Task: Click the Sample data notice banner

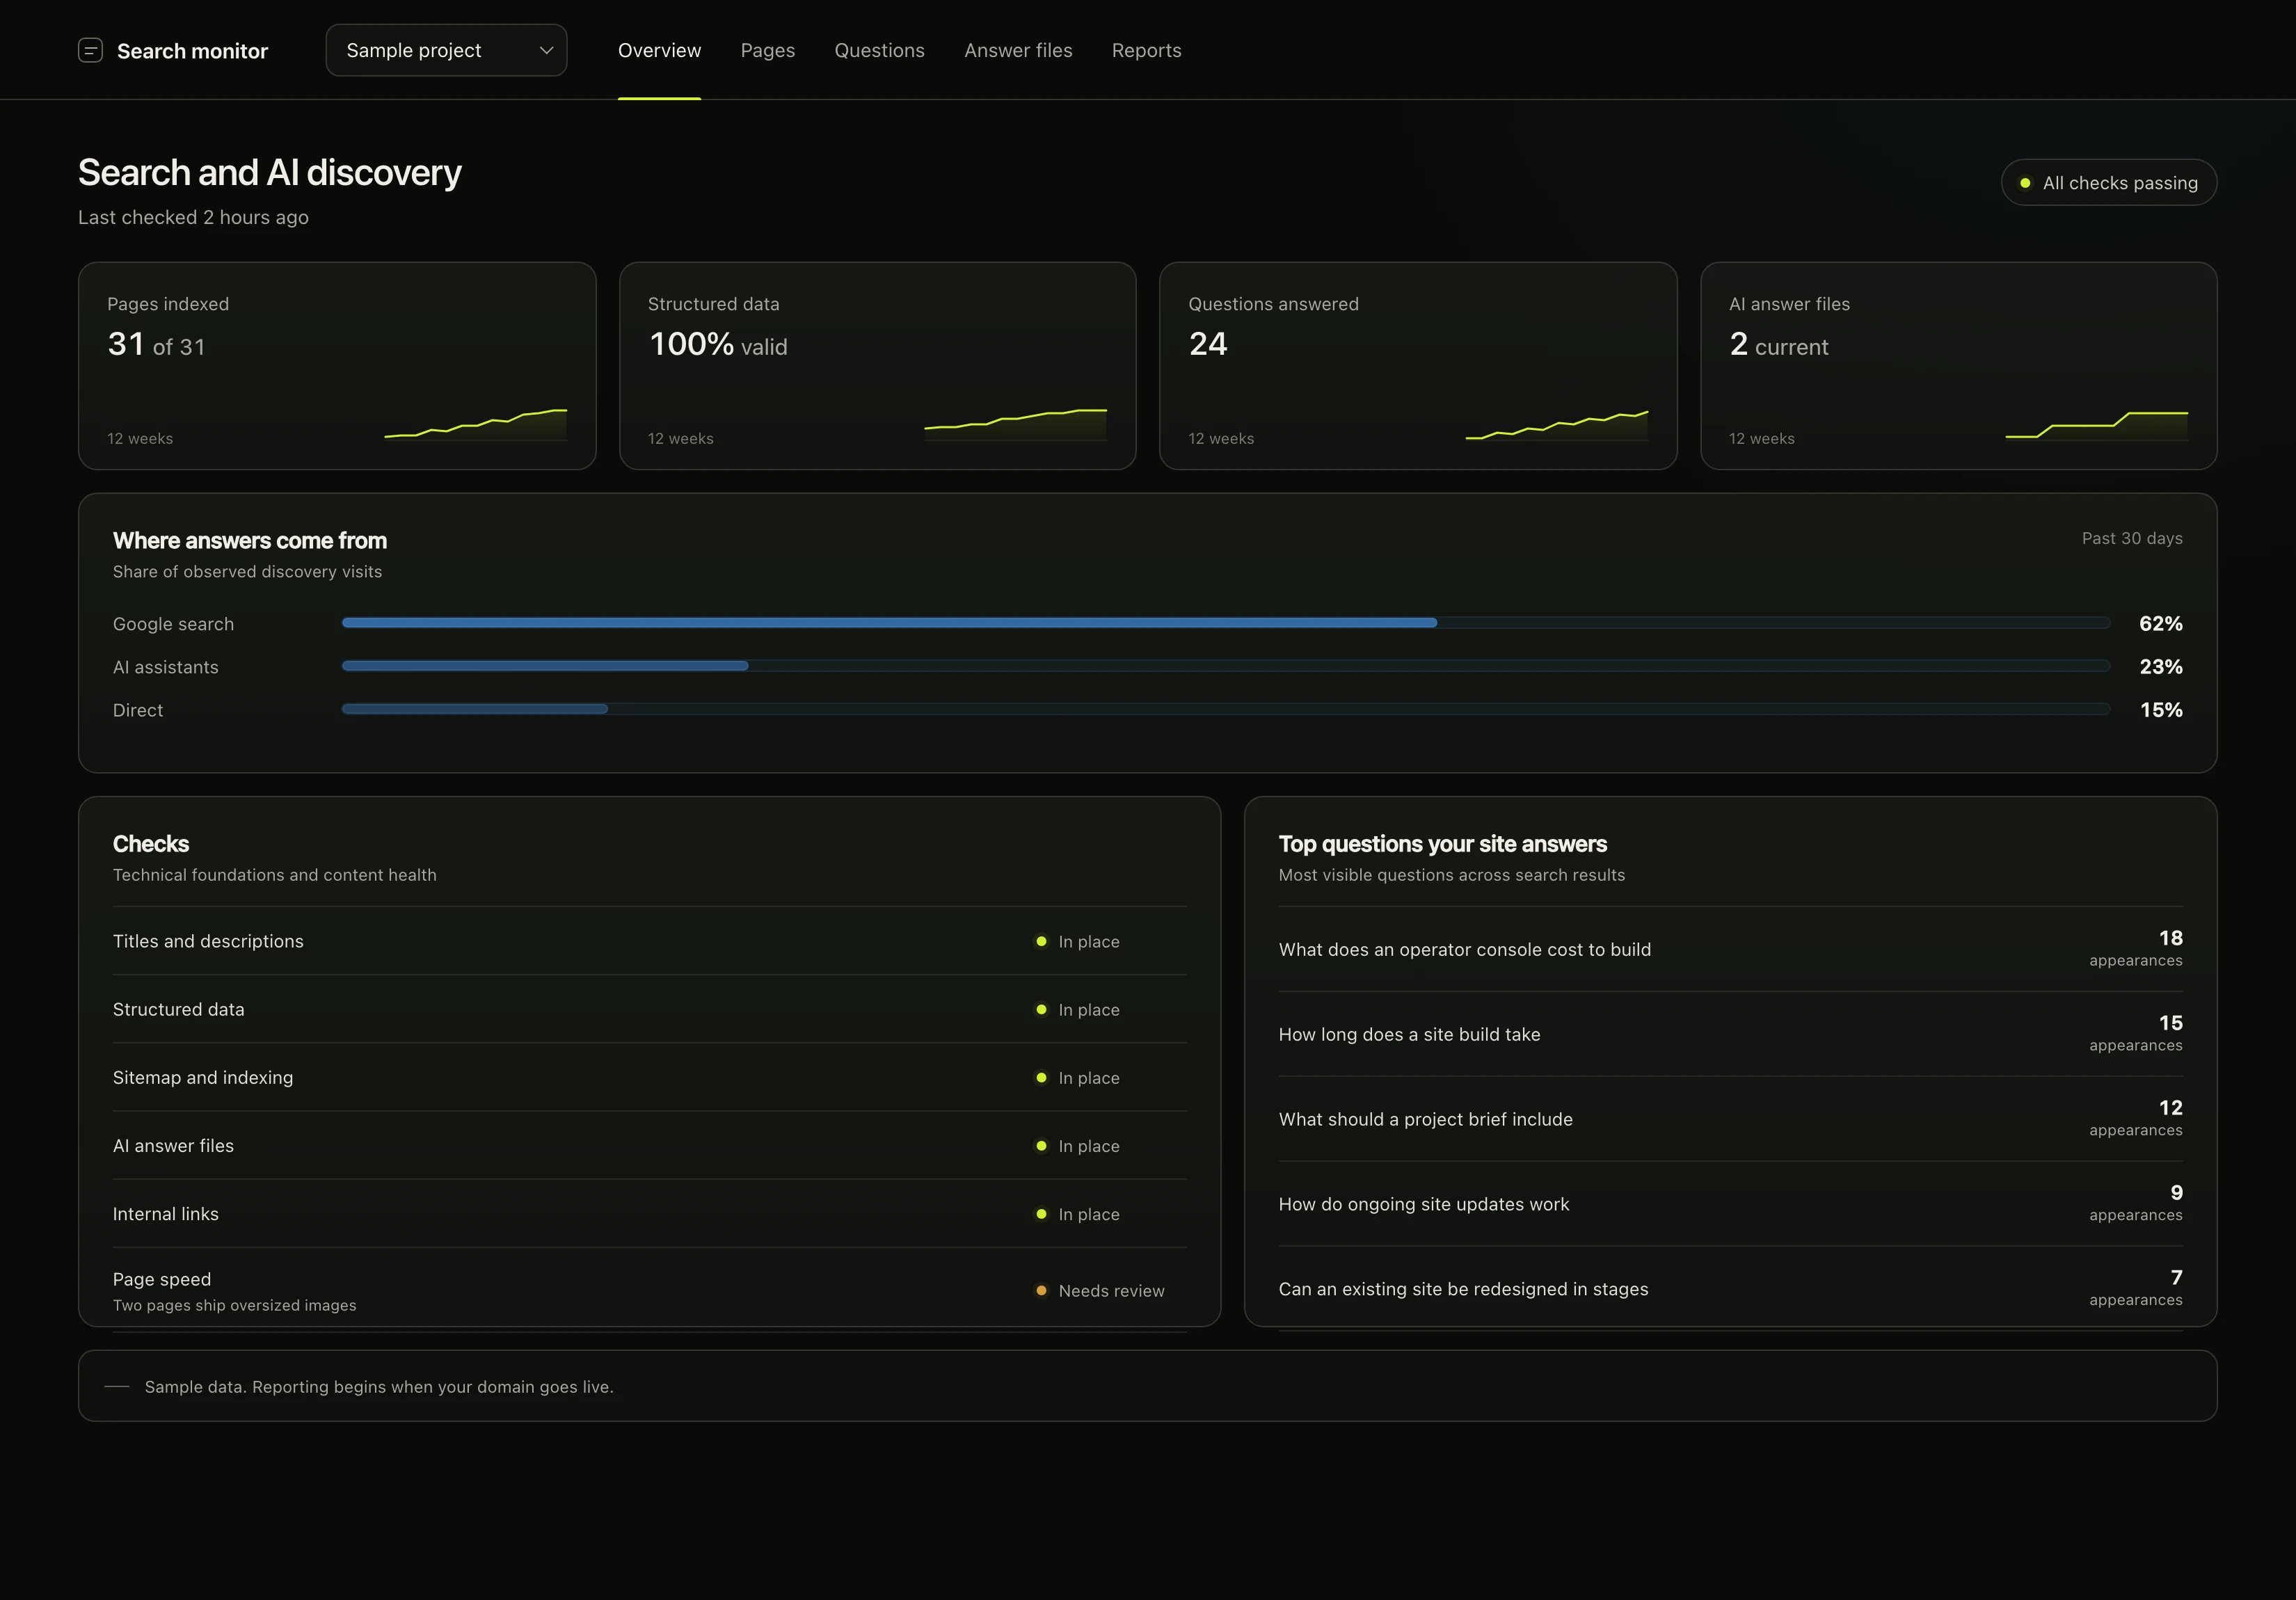Action: pos(1147,1386)
